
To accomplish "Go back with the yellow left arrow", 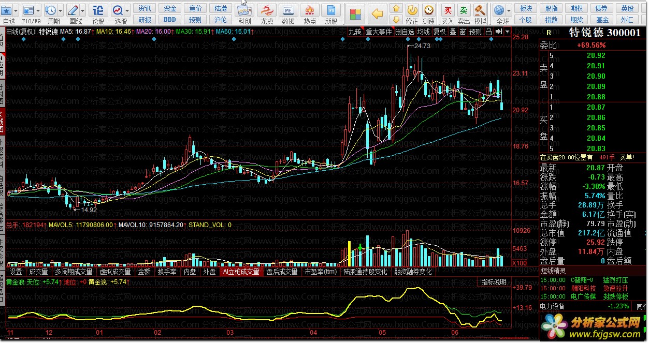I will (378, 14).
